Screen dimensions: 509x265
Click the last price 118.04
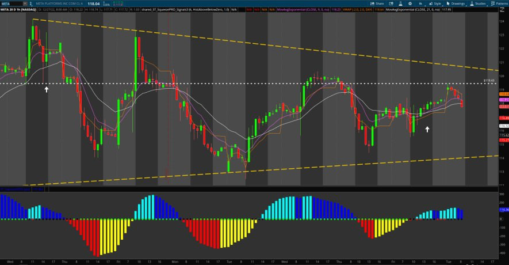click(94, 3)
